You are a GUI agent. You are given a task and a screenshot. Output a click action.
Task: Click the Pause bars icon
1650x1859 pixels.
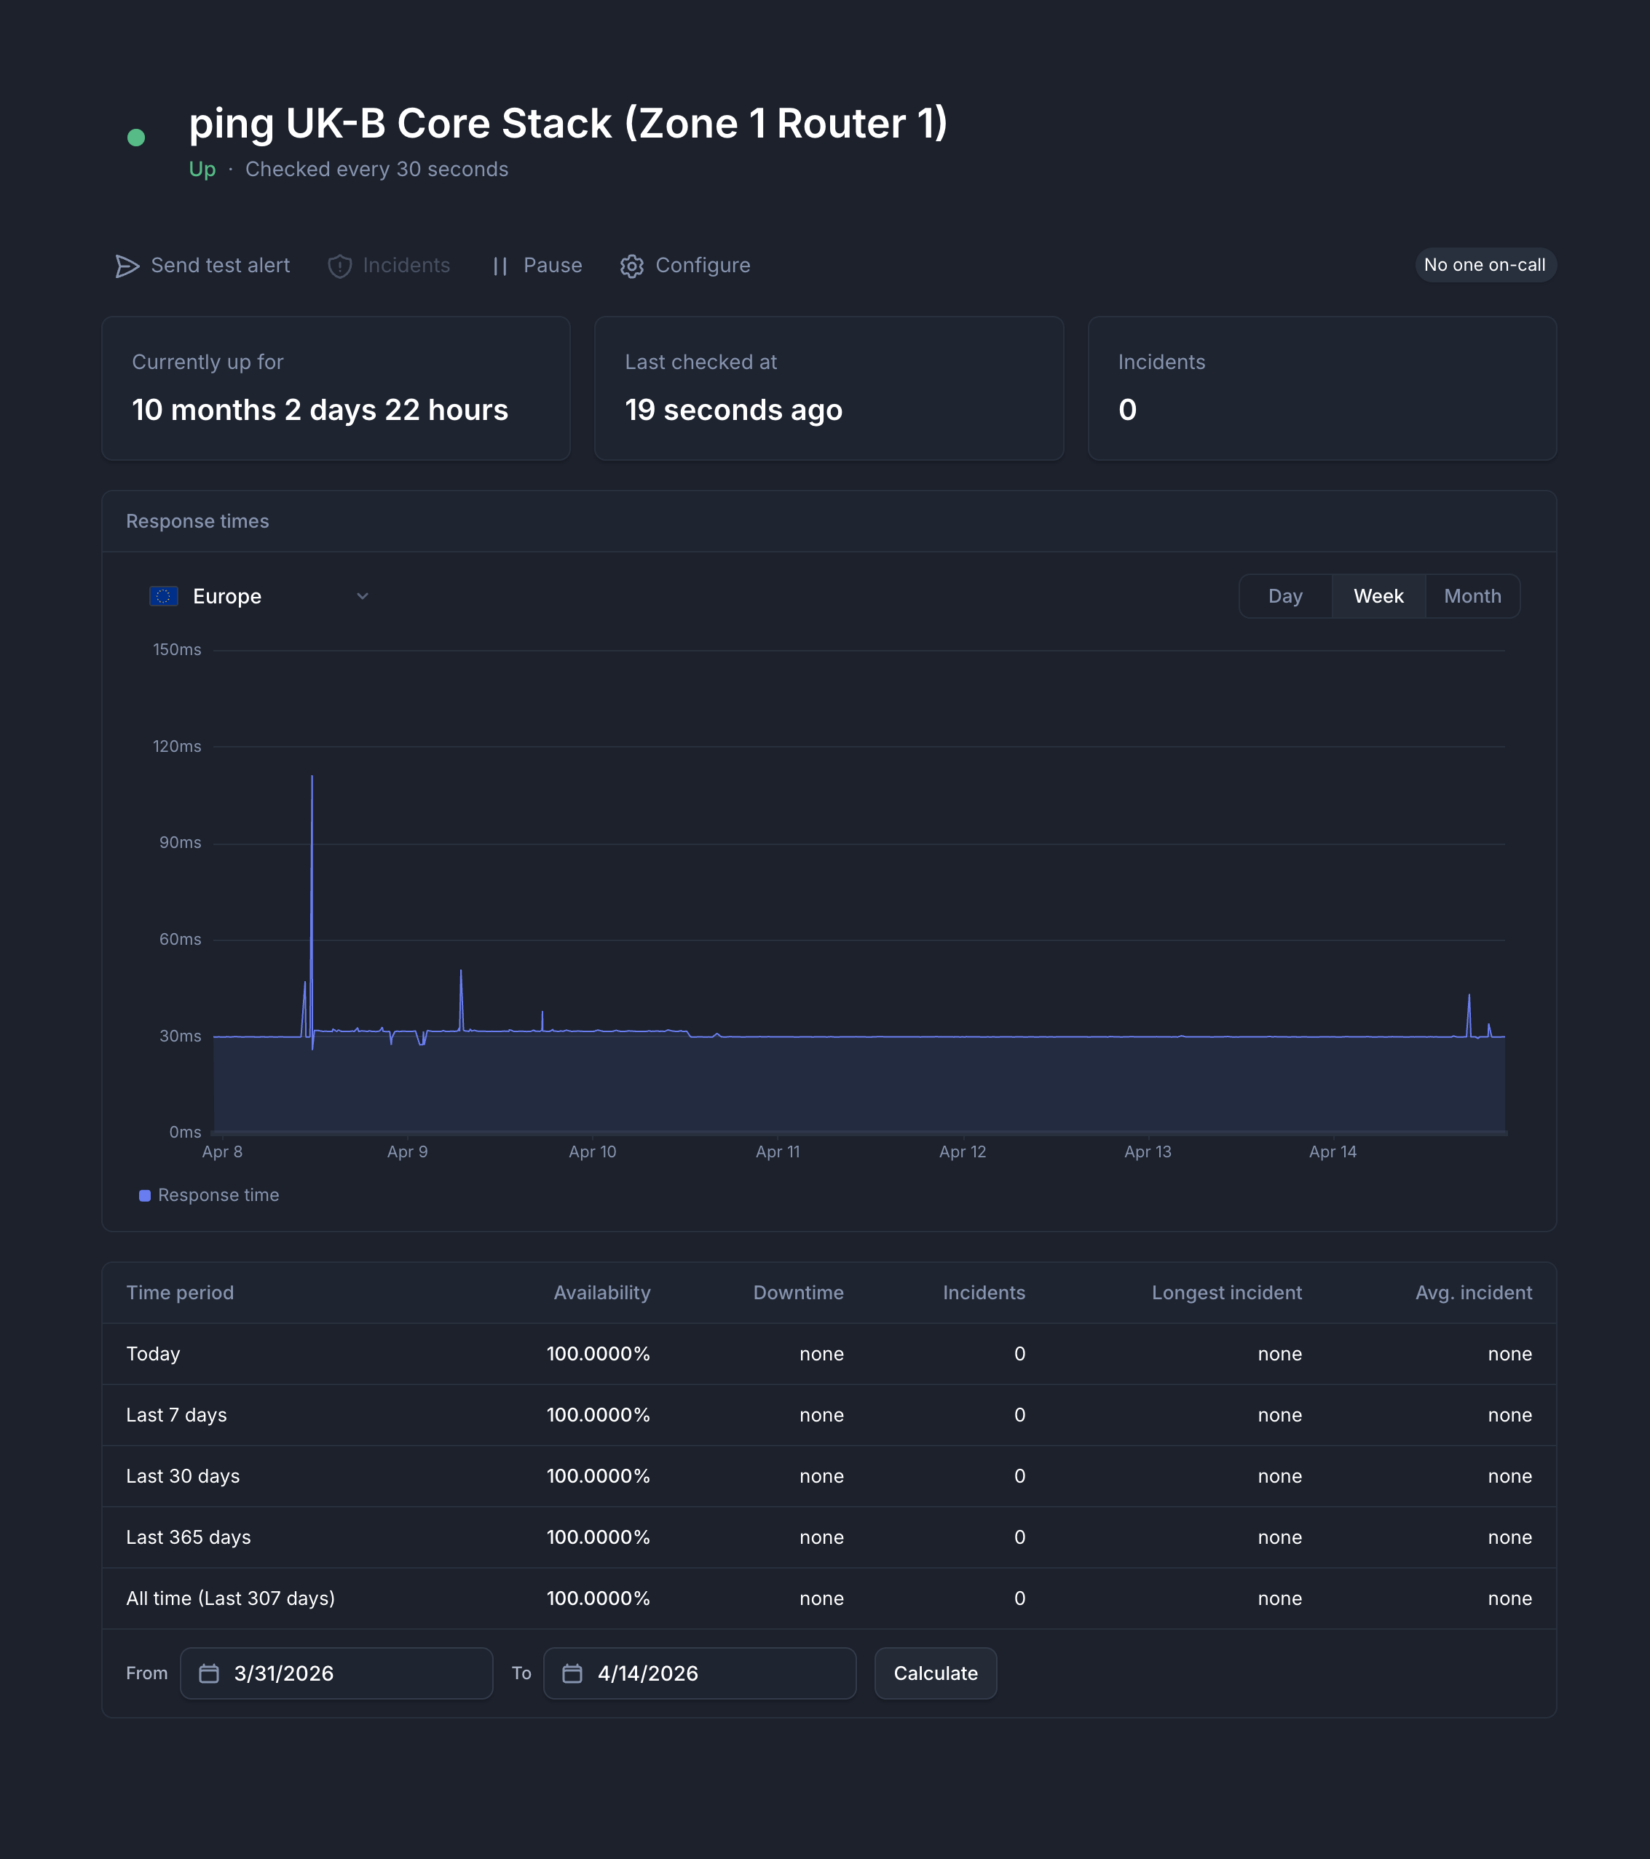tap(500, 266)
